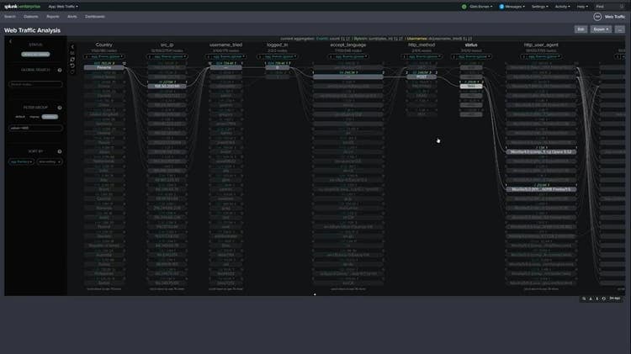Image resolution: width=631 pixels, height=354 pixels.
Task: Expand the Export dropdown button
Action: [x=601, y=29]
